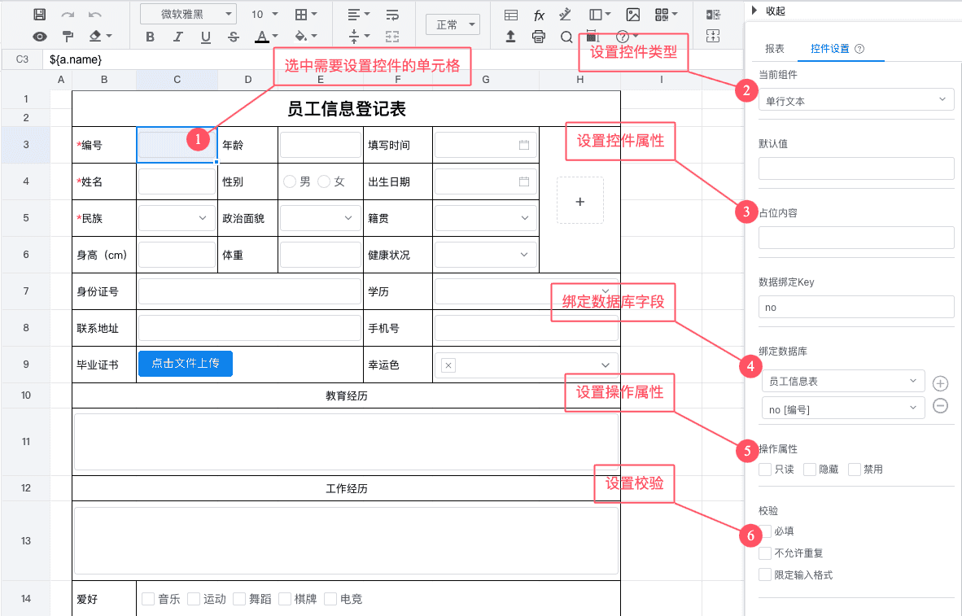
Task: Click the eye preview icon
Action: point(39,37)
